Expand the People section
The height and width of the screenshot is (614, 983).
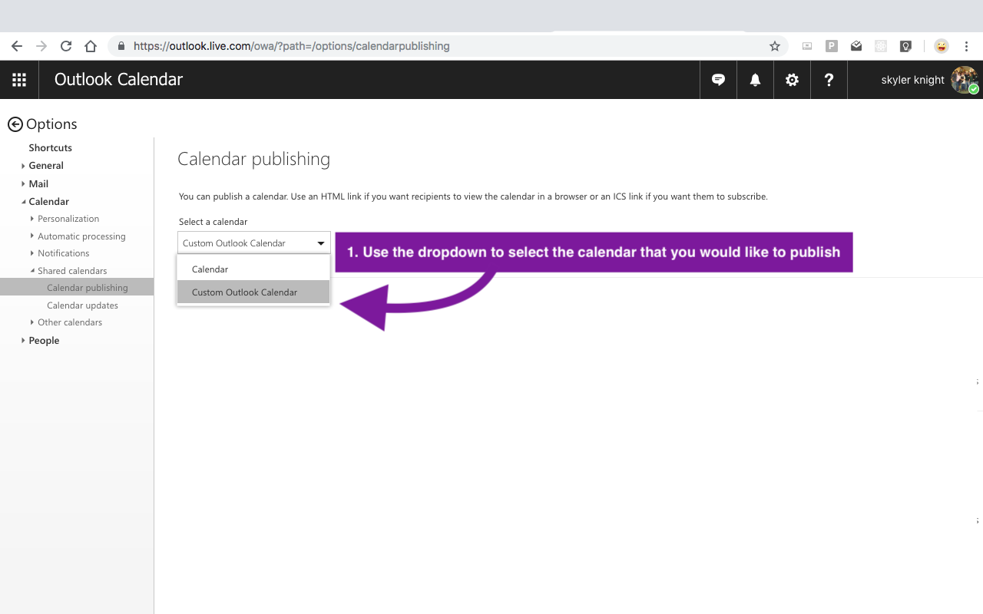23,341
